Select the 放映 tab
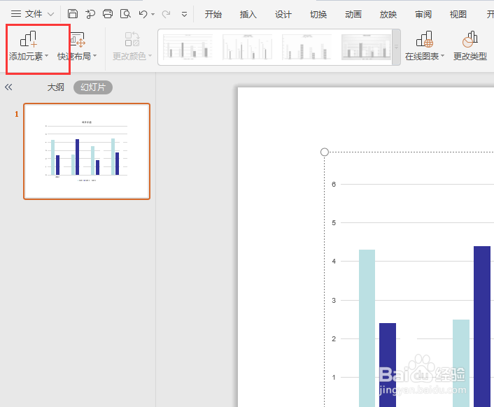Screen dimensions: 494x407 pos(388,14)
